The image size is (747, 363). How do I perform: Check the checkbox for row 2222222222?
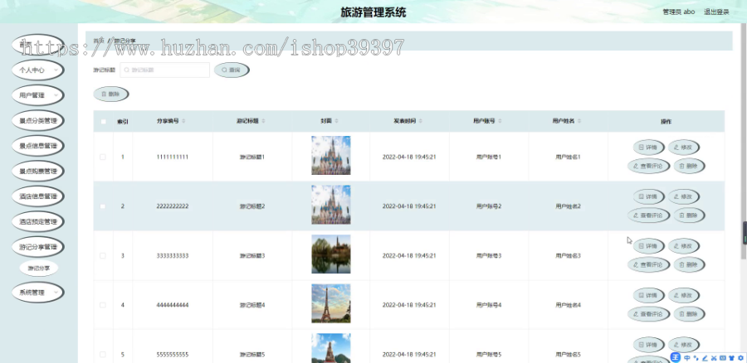coord(103,206)
